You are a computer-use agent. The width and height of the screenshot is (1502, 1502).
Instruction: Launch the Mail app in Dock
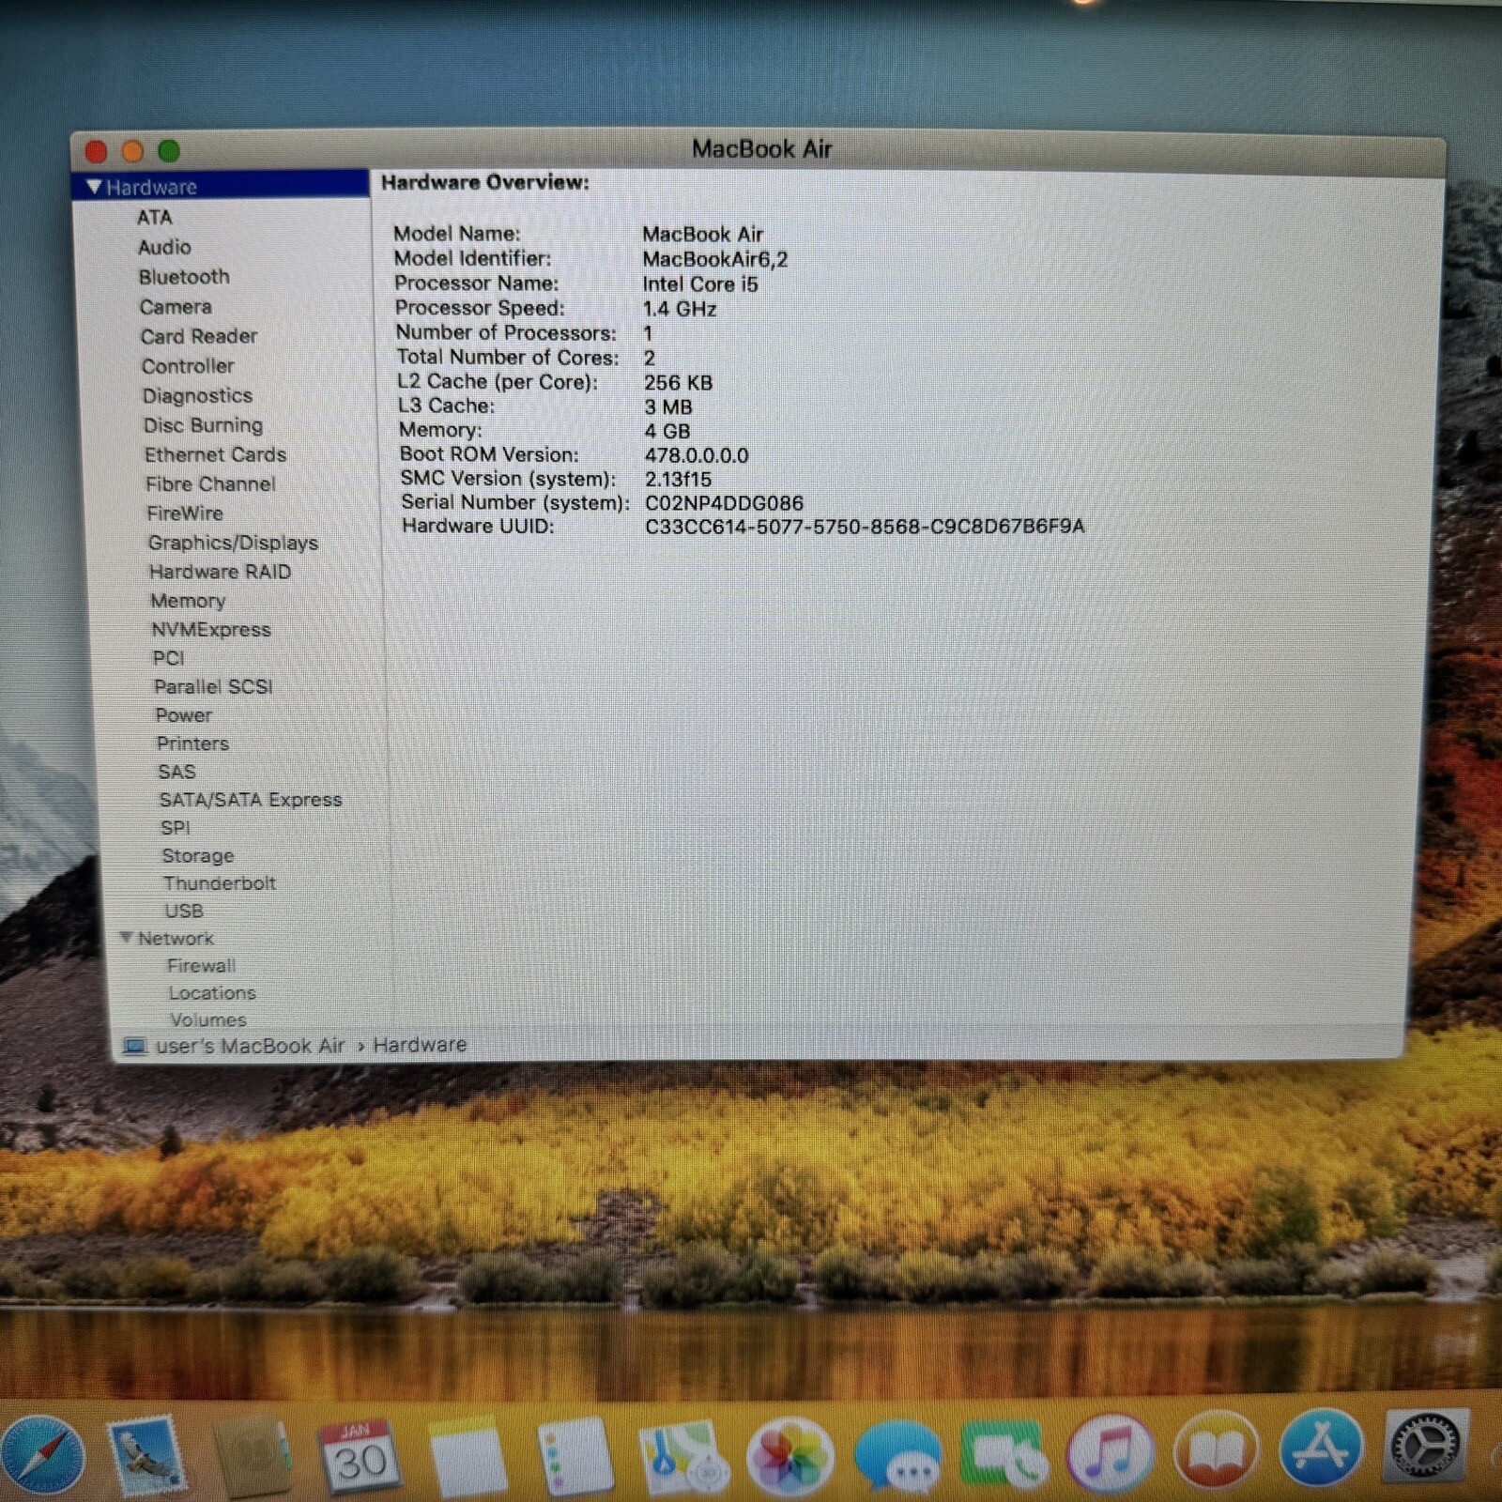[x=146, y=1454]
